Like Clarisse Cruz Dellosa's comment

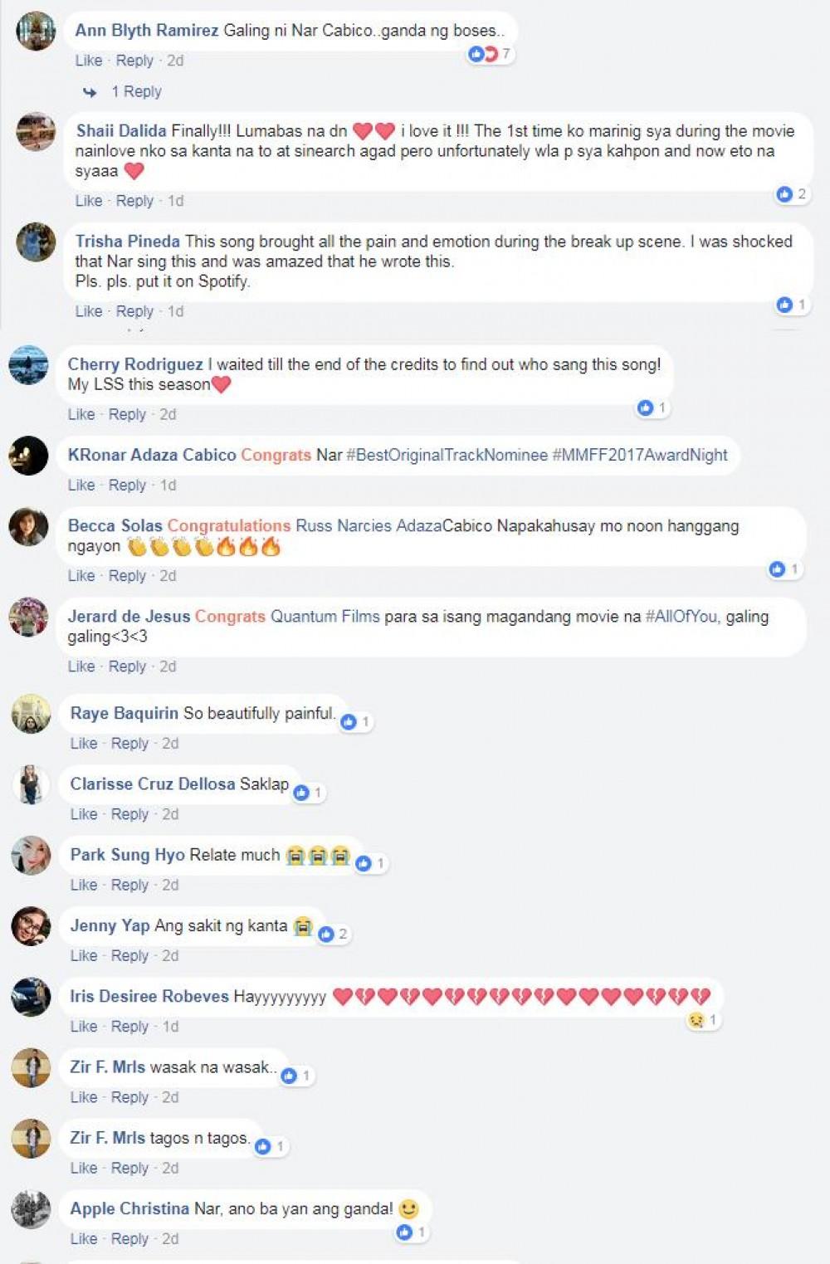(84, 814)
